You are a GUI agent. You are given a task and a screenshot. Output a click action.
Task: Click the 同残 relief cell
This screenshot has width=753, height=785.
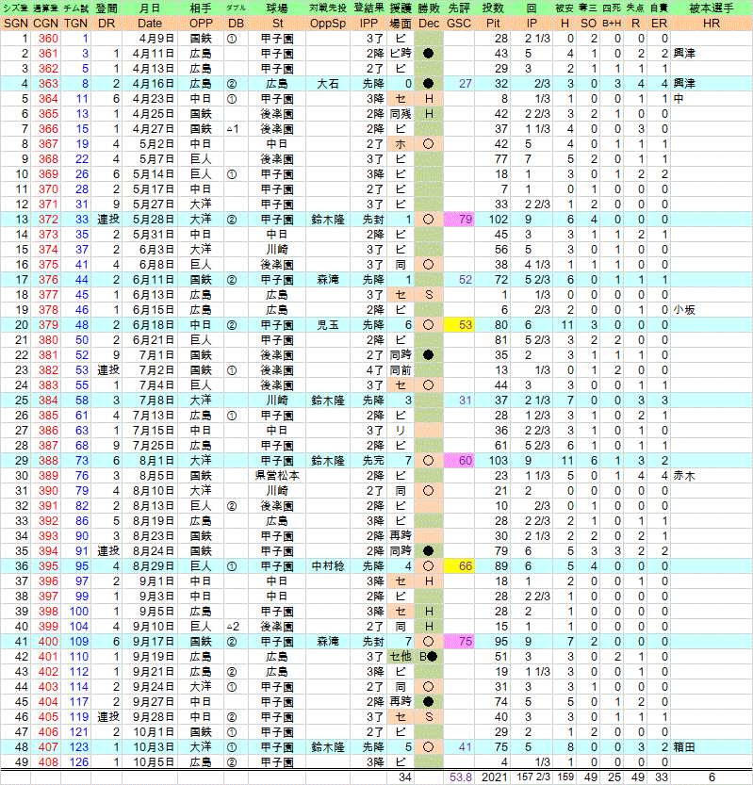click(400, 114)
